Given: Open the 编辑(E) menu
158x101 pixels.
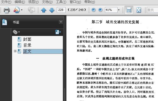Looking at the screenshot, I should click(x=20, y=2).
